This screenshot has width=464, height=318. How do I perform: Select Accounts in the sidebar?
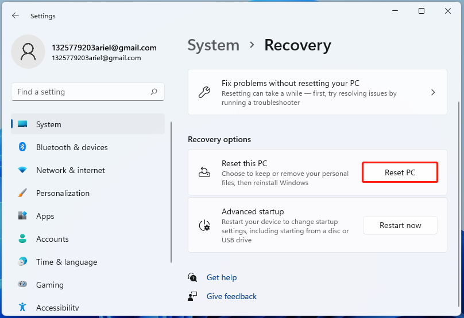(88, 239)
